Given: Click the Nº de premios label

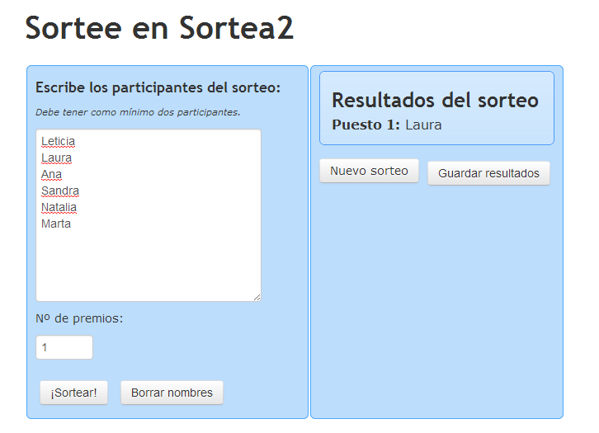Looking at the screenshot, I should (x=79, y=318).
